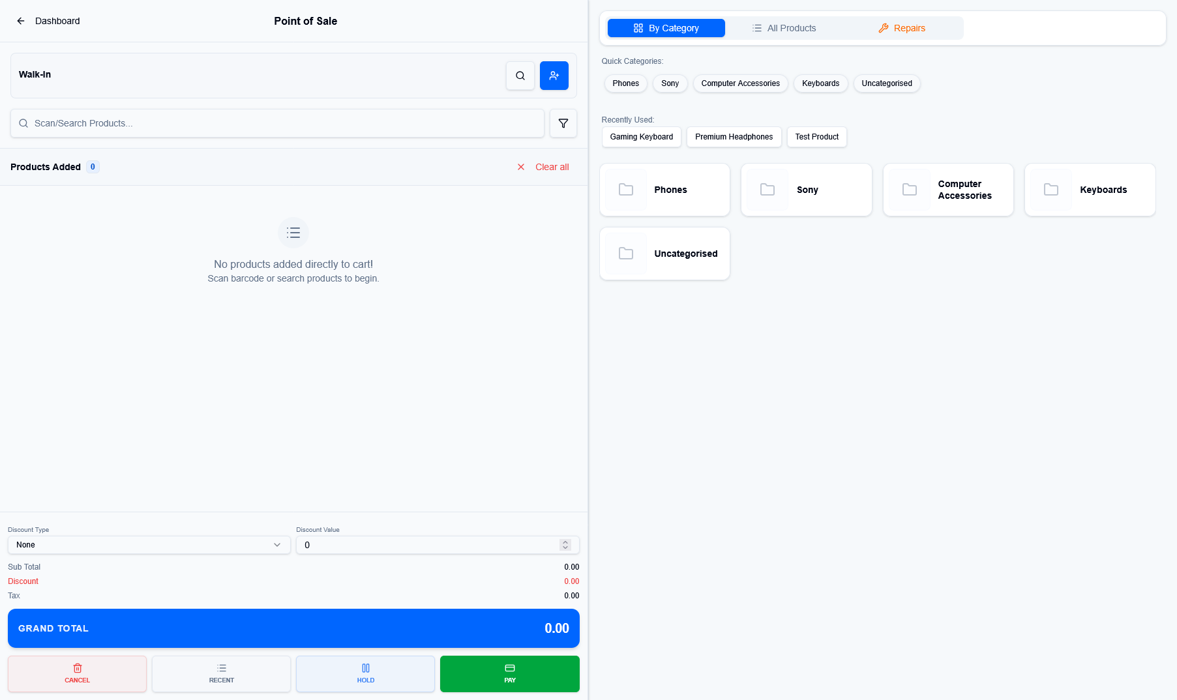Click the Sony folder icon

767,190
